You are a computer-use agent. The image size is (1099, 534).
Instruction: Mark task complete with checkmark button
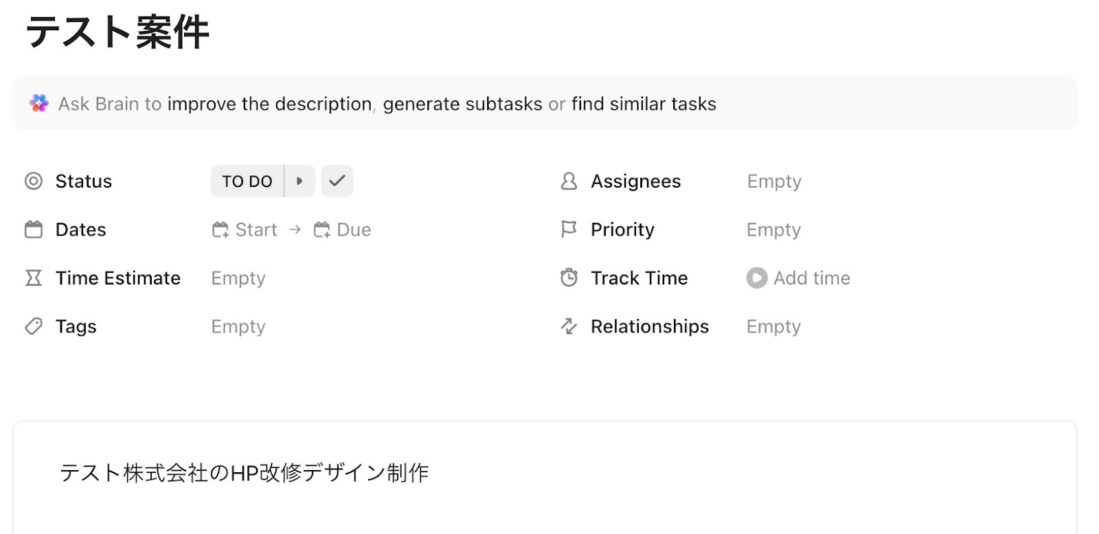337,181
